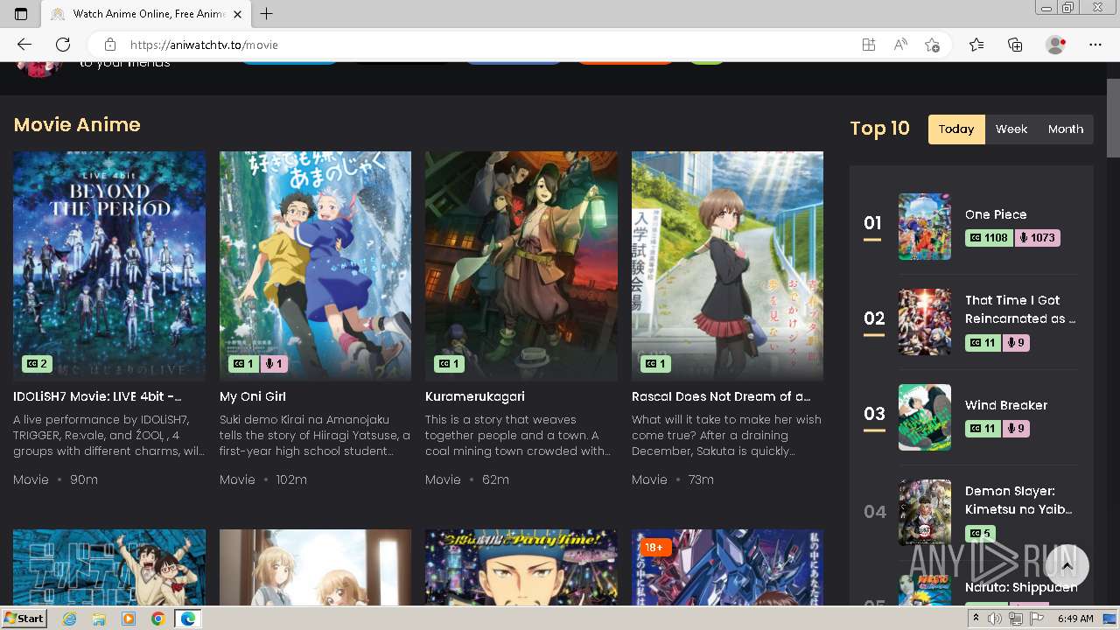The image size is (1120, 630).
Task: Open Wind Breaker in Top 10
Action: (x=1006, y=405)
